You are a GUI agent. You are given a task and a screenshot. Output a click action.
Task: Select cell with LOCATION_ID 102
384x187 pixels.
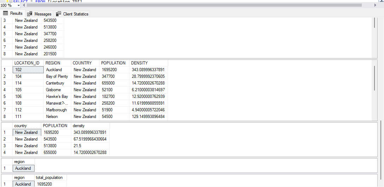click(28, 70)
